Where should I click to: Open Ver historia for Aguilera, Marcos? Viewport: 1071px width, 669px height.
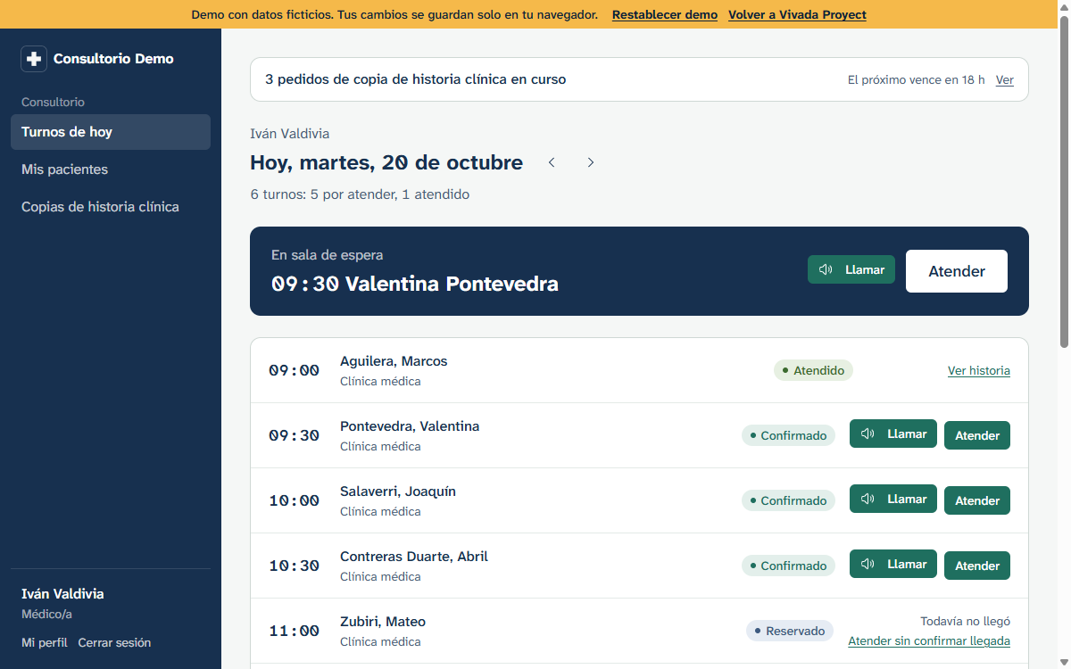(979, 370)
